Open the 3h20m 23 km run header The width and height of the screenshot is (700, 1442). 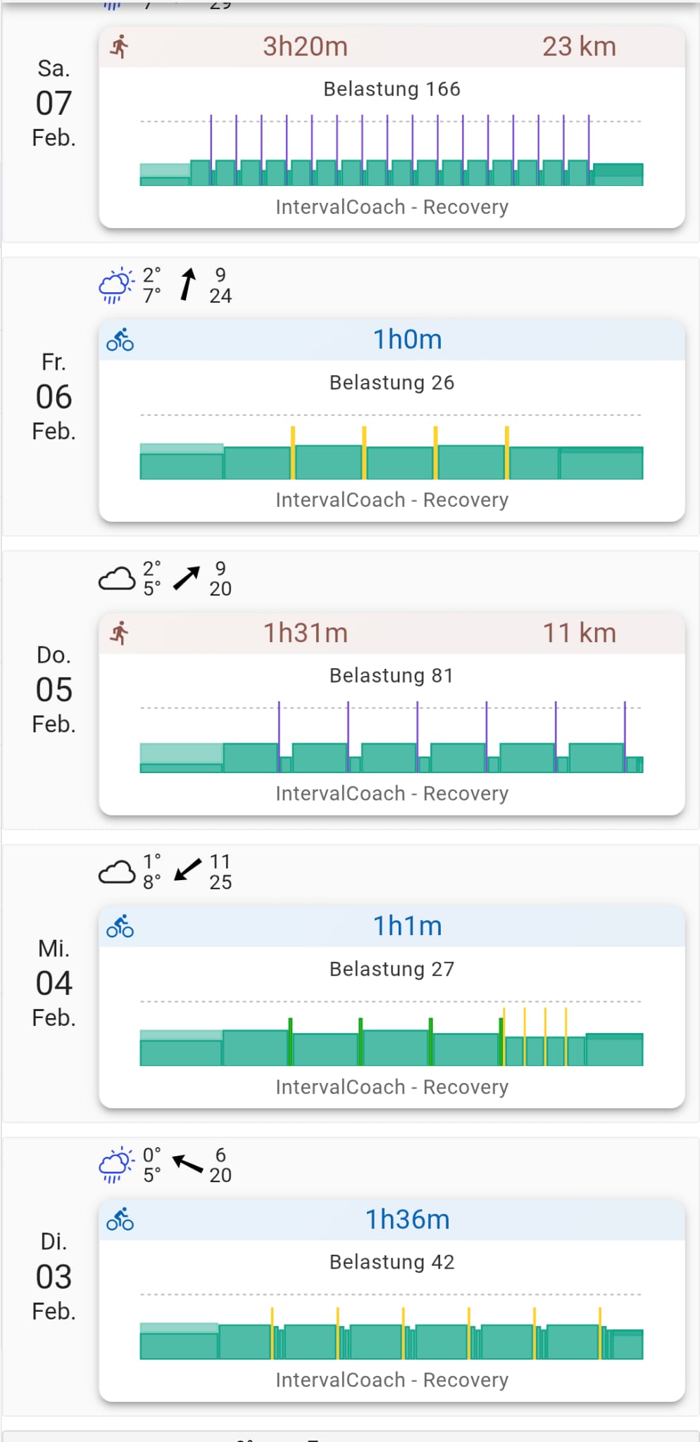click(x=392, y=47)
